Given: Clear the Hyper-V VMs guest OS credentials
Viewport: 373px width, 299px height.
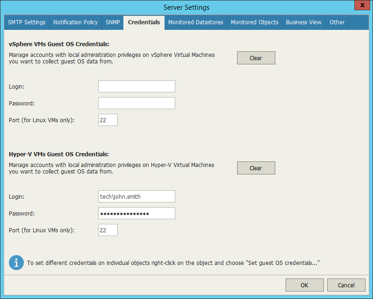Looking at the screenshot, I should click(x=256, y=168).
